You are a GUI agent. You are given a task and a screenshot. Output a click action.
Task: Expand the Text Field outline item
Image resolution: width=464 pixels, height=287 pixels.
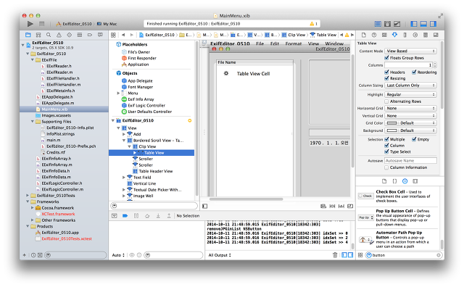click(124, 178)
